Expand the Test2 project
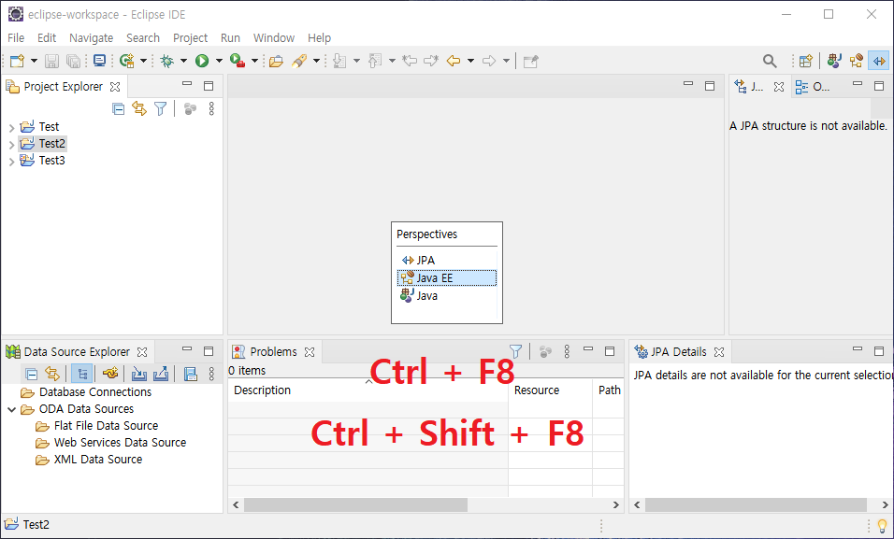894x539 pixels. click(x=11, y=145)
